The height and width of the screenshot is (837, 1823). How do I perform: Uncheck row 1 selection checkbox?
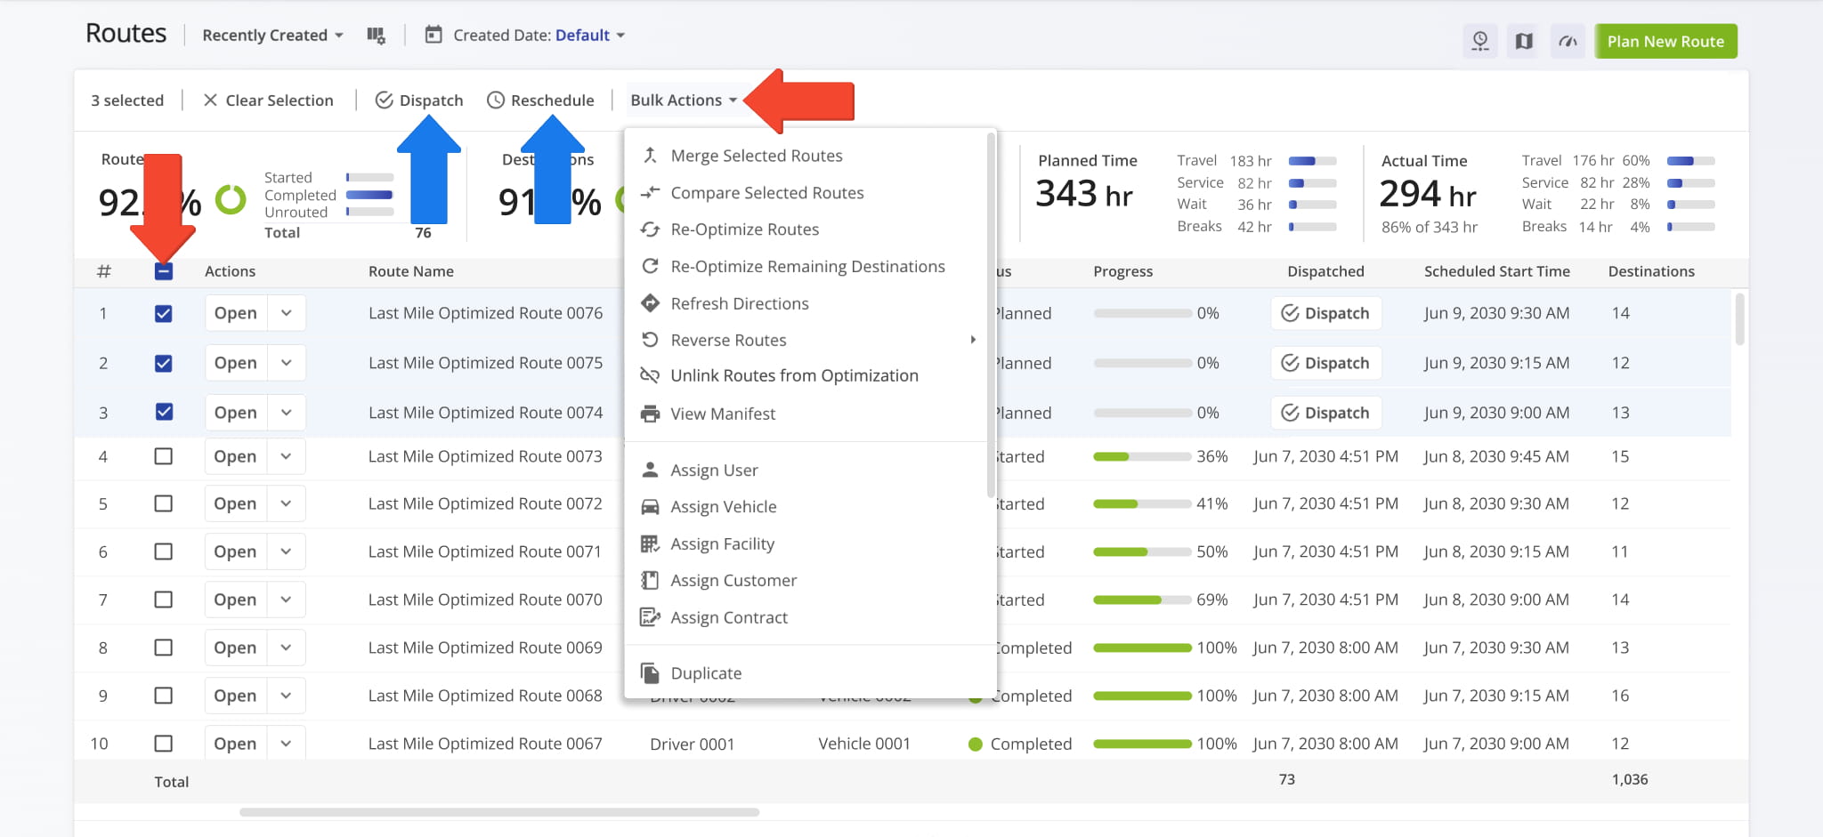(163, 312)
